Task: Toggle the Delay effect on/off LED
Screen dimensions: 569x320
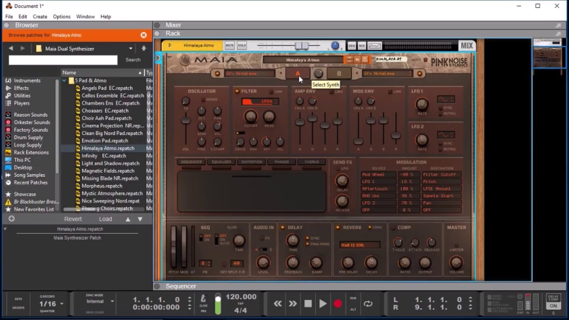Action: pos(282,228)
